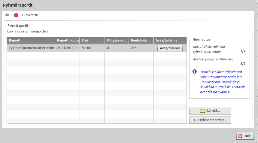The width and height of the screenshot is (258, 143).
Task: Click the Kartoituksia valmiina ryhmäraportointiin label
Action: click(x=209, y=49)
